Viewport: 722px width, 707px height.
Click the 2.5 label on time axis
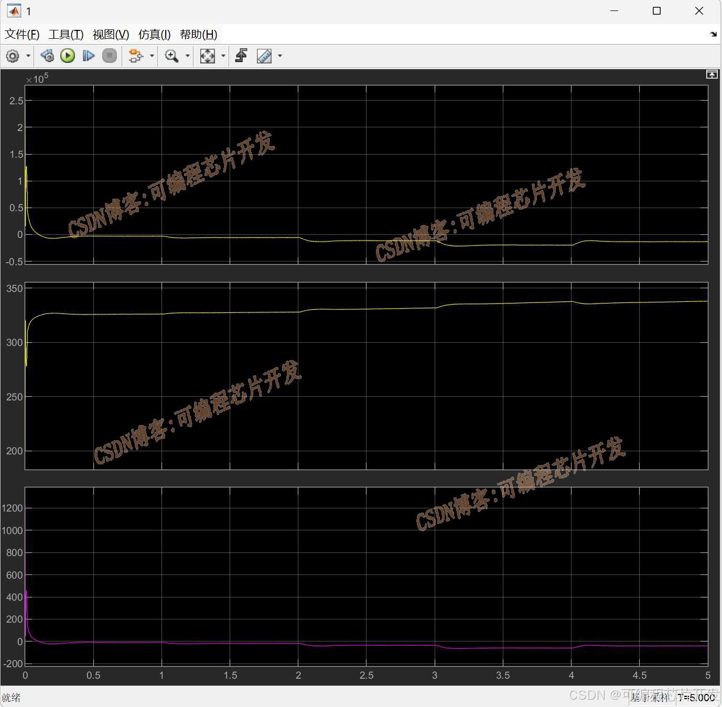tap(367, 676)
